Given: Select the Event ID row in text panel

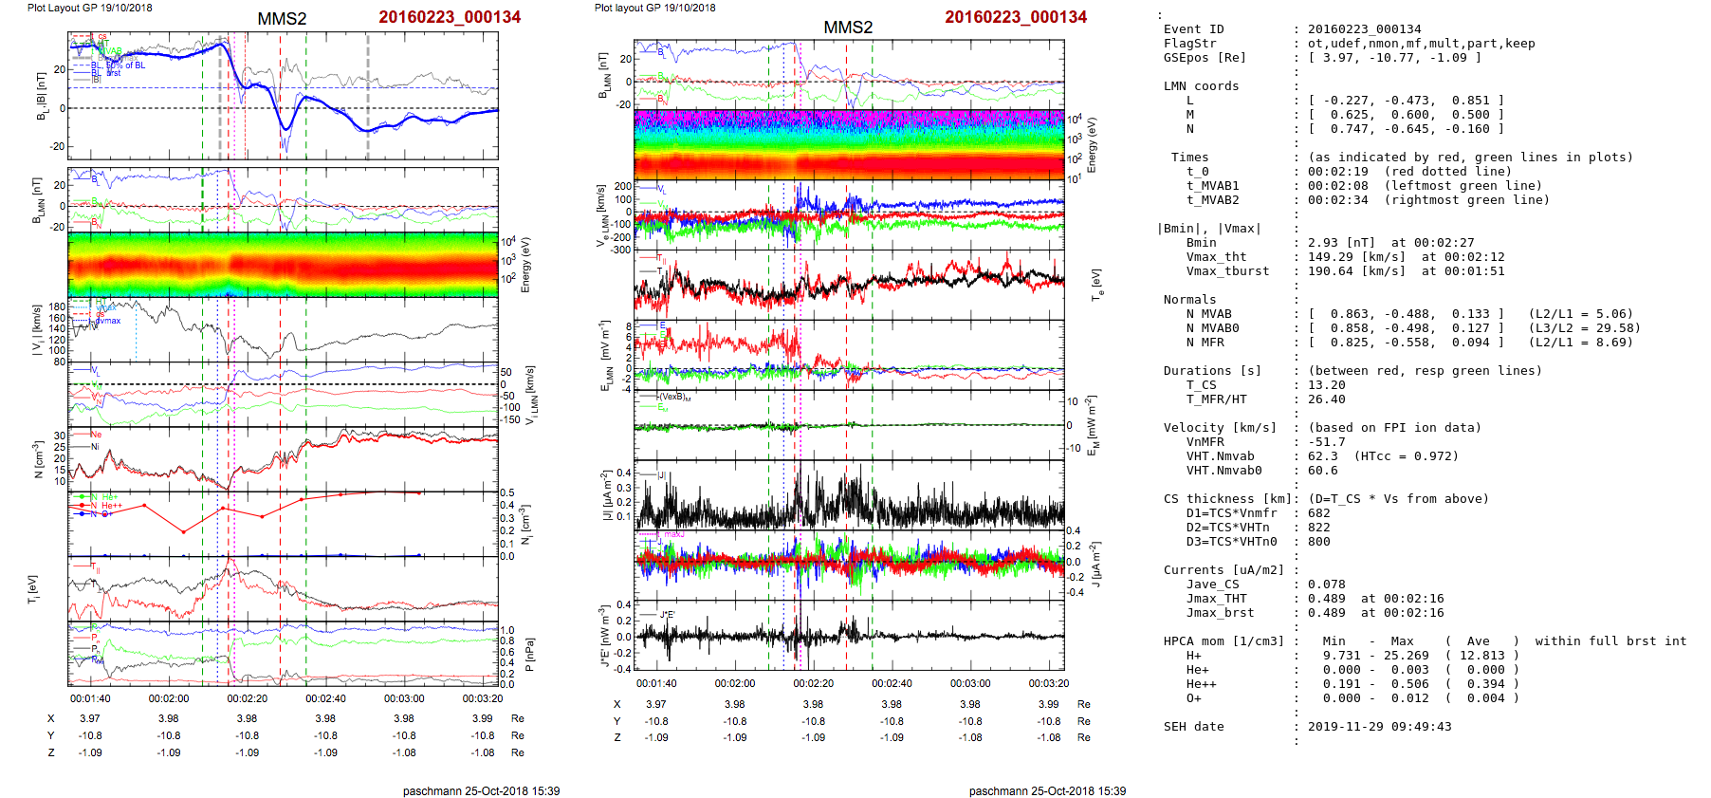Looking at the screenshot, I should 1193,29.
